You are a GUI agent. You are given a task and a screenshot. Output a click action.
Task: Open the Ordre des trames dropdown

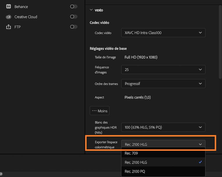coord(163,84)
